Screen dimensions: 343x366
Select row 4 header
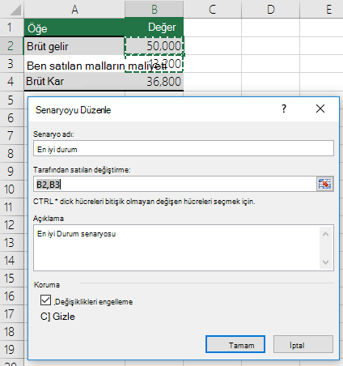pos(11,82)
